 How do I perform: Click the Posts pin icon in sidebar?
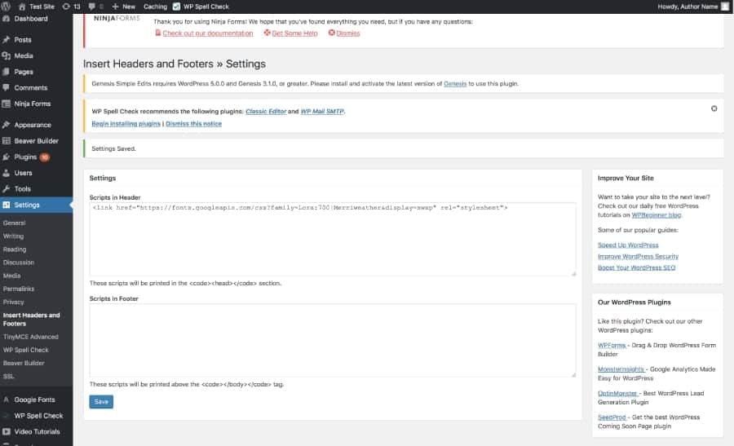7,39
